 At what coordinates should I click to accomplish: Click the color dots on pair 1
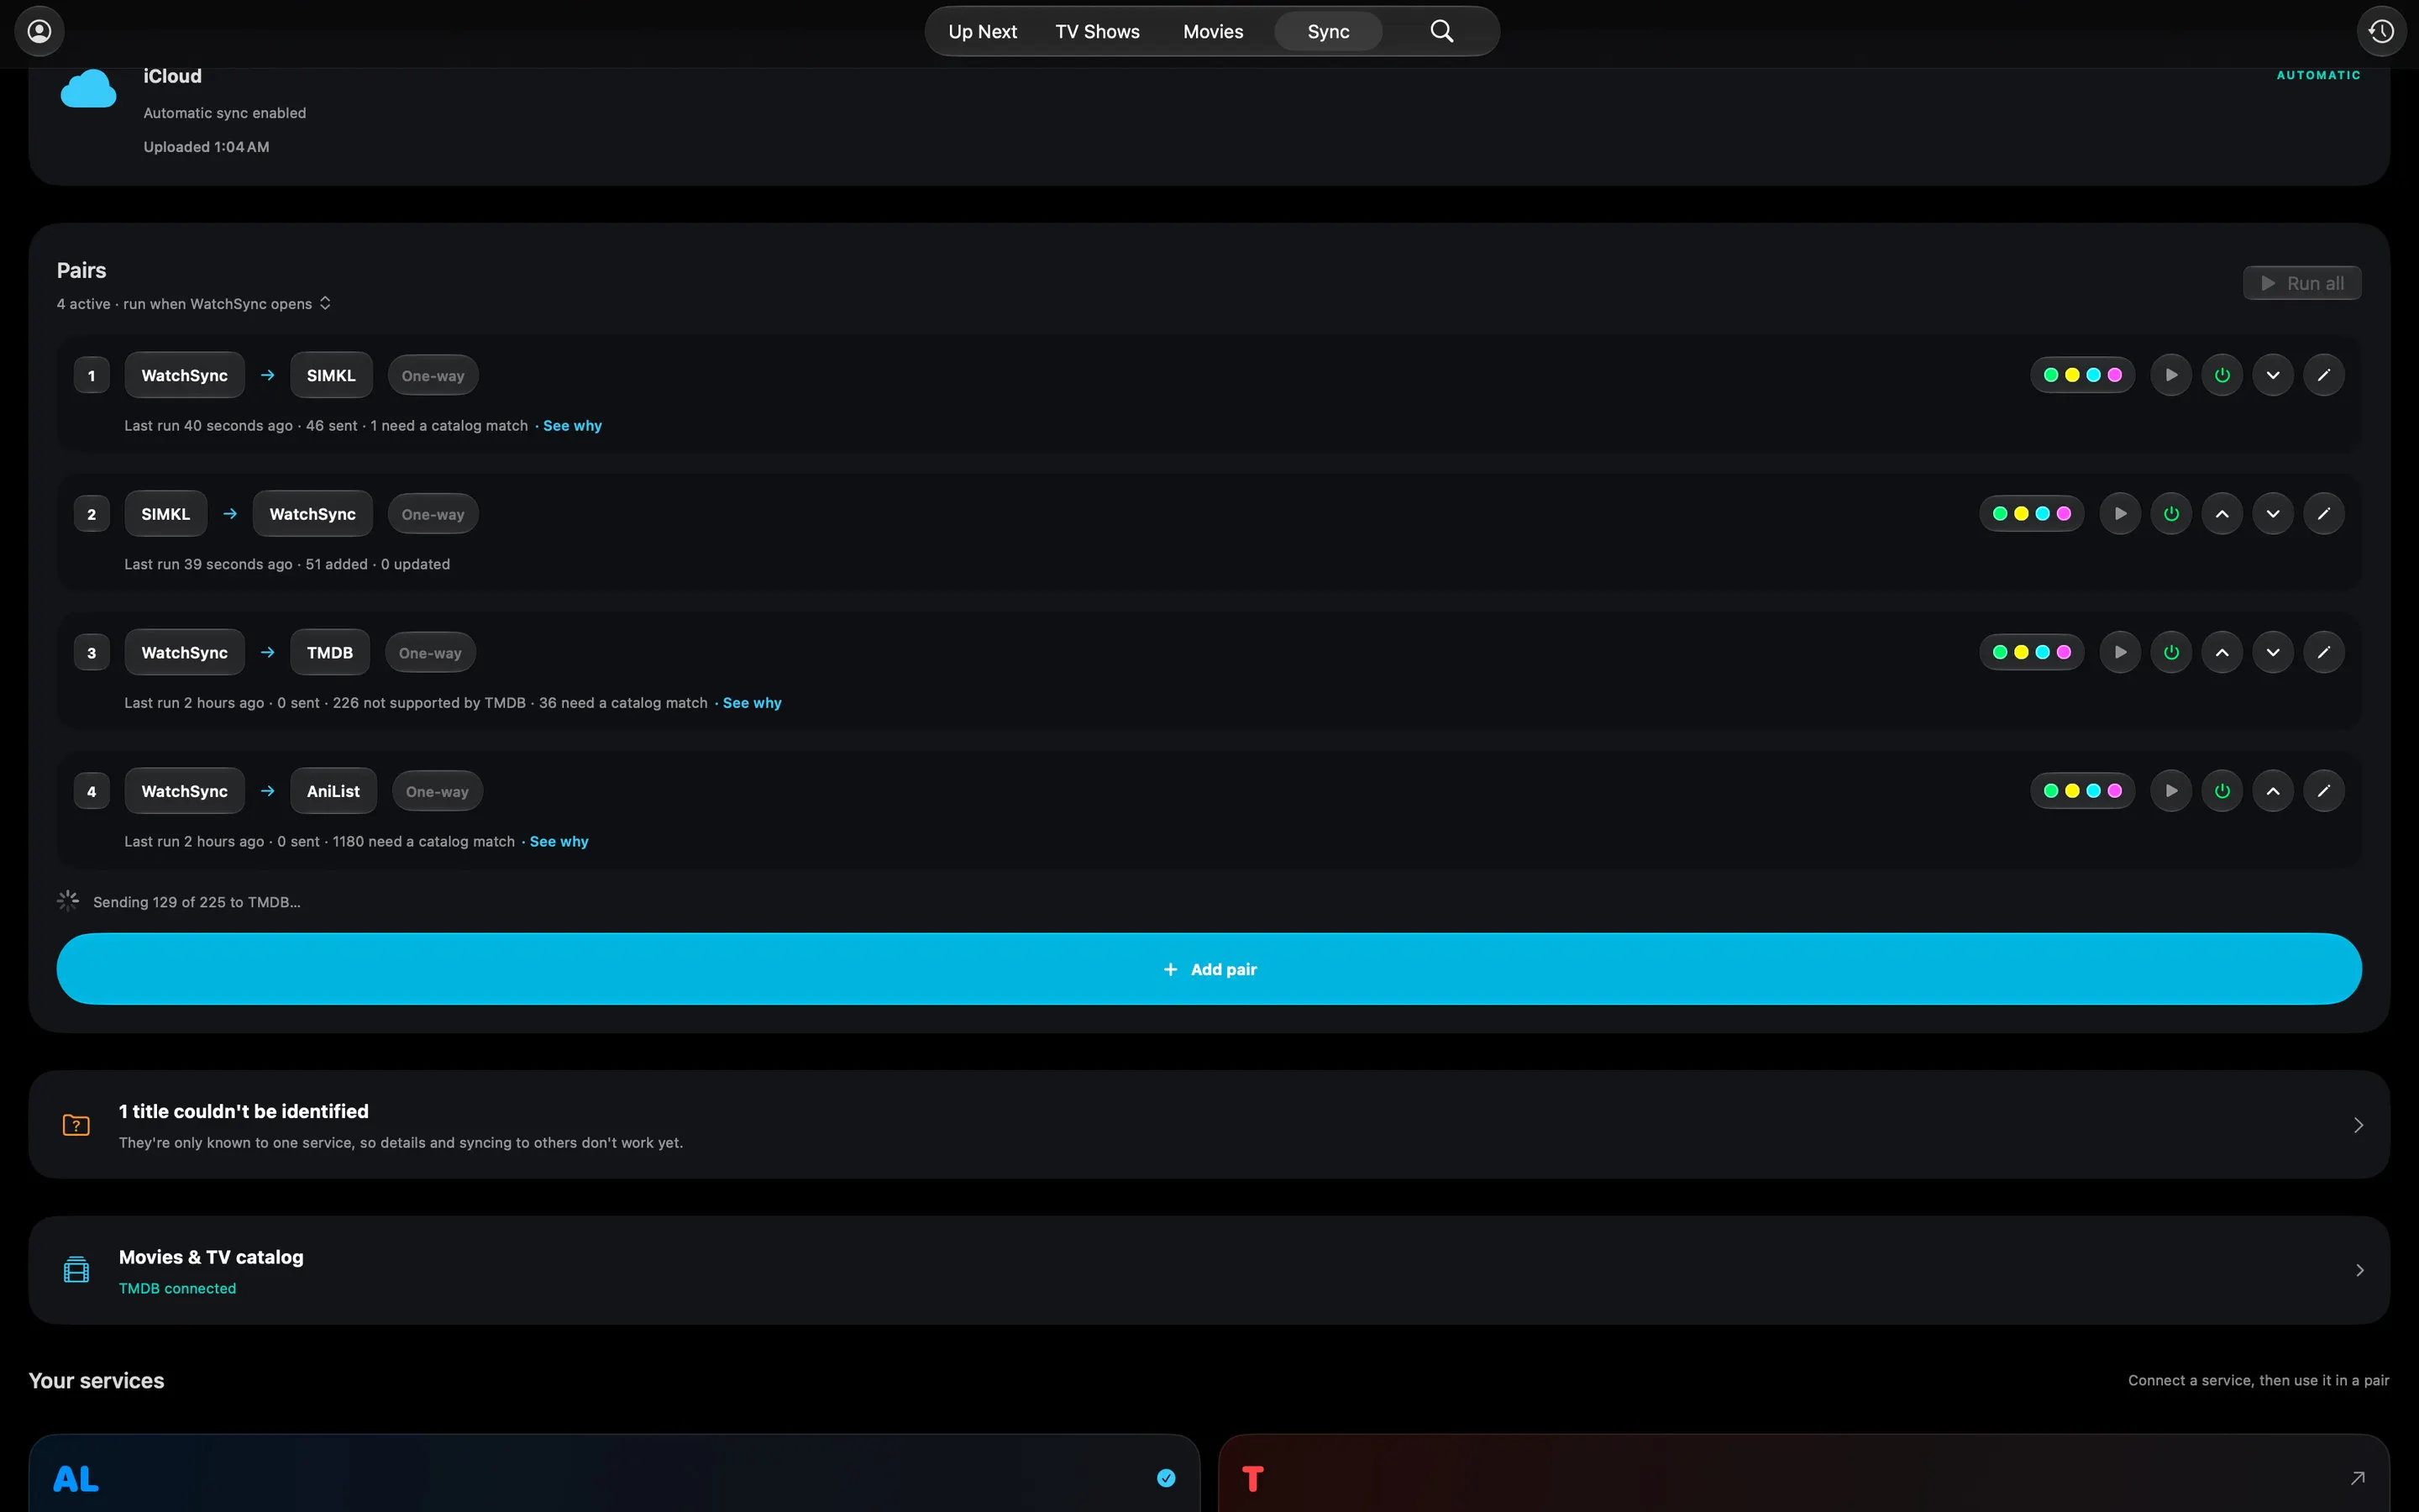2082,375
